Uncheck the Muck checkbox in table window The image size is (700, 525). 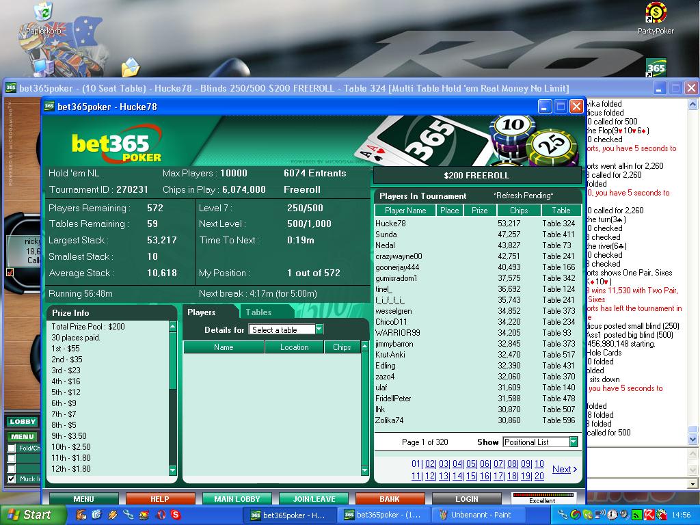pyautogui.click(x=12, y=479)
